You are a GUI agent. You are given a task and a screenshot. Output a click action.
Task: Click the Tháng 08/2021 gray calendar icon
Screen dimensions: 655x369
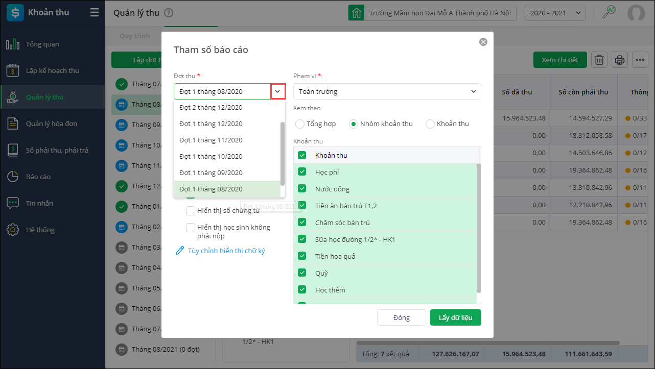122,349
